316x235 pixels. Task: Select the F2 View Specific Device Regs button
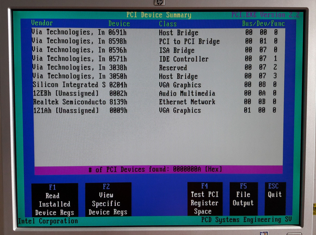[108, 199]
